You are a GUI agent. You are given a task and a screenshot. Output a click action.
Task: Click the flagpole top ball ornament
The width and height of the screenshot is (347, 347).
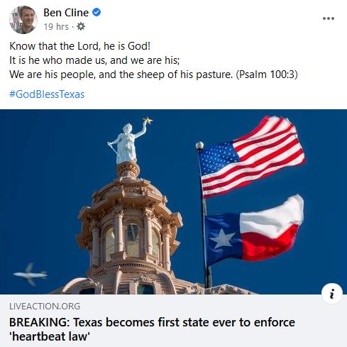pos(199,145)
